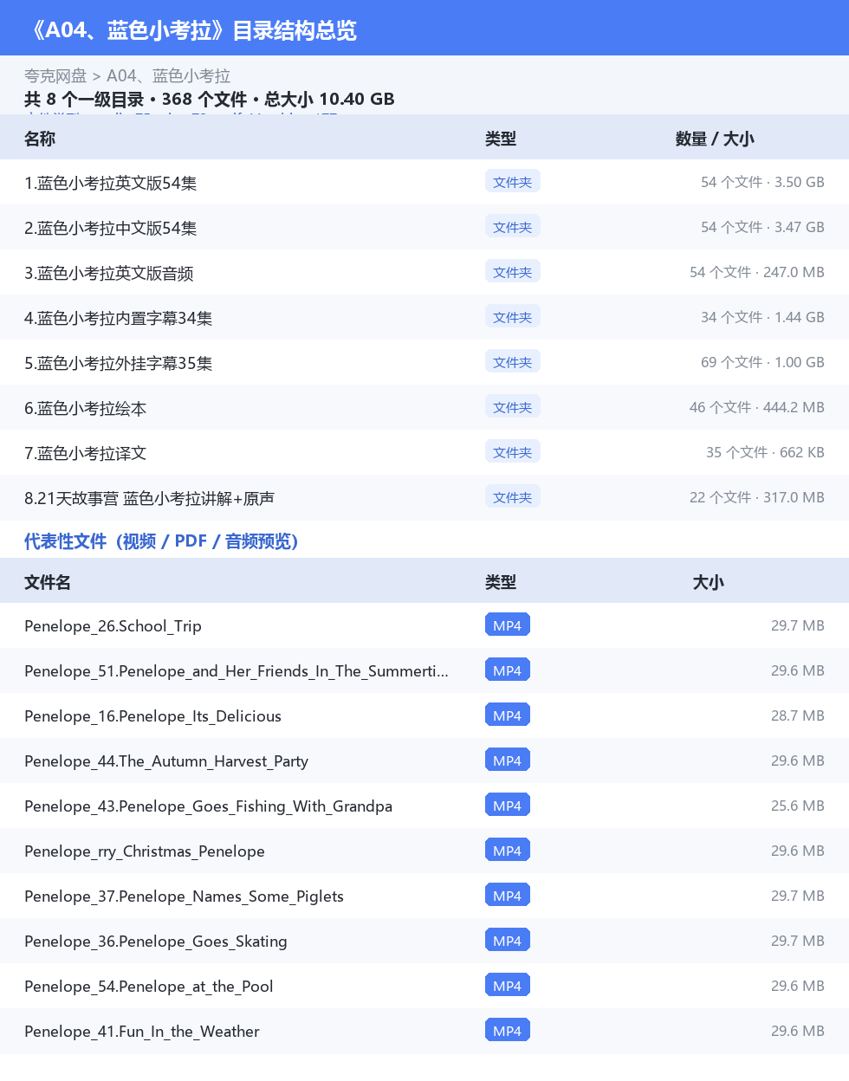Click MP4 badge for Autumn_Harvest_Party file

507,761
